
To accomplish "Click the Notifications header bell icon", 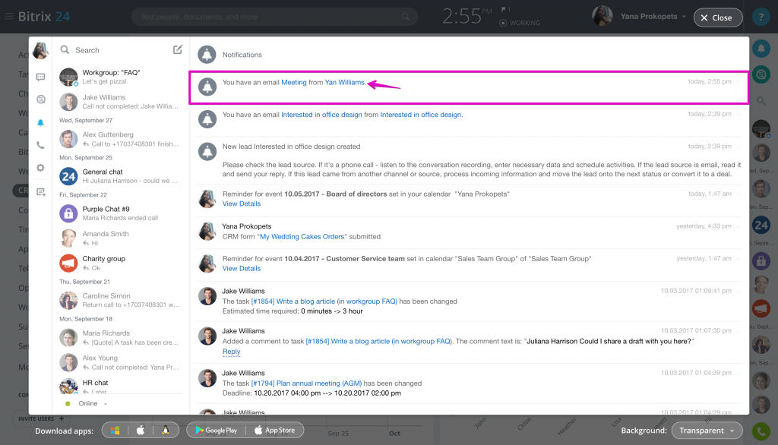I will pos(207,55).
